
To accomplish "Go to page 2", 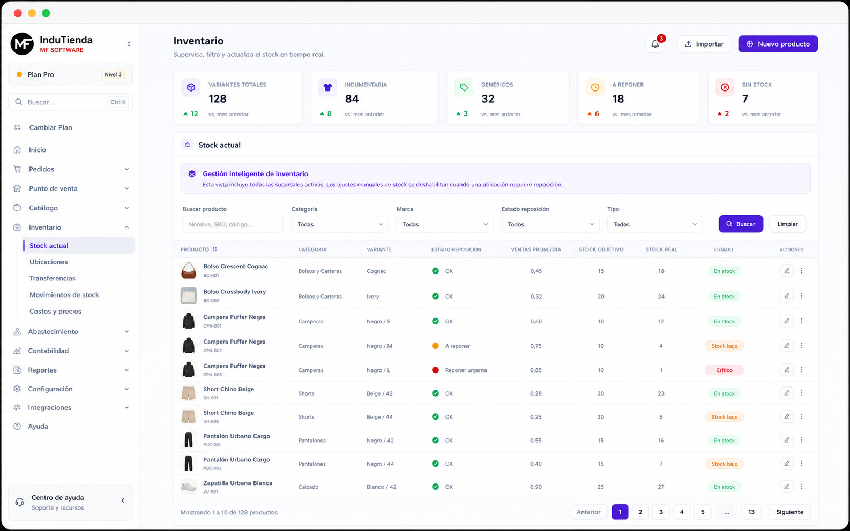I will tap(640, 512).
